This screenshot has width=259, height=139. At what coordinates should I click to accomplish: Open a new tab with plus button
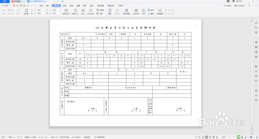[62, 1]
